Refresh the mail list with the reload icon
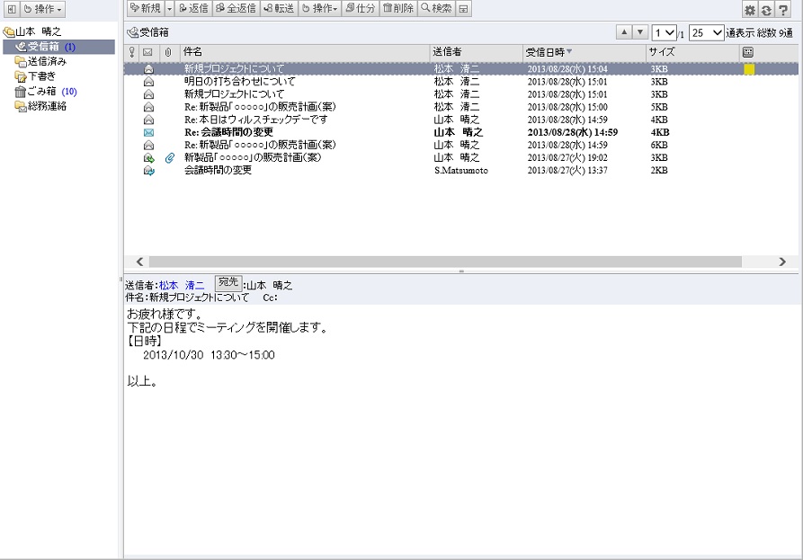 765,9
